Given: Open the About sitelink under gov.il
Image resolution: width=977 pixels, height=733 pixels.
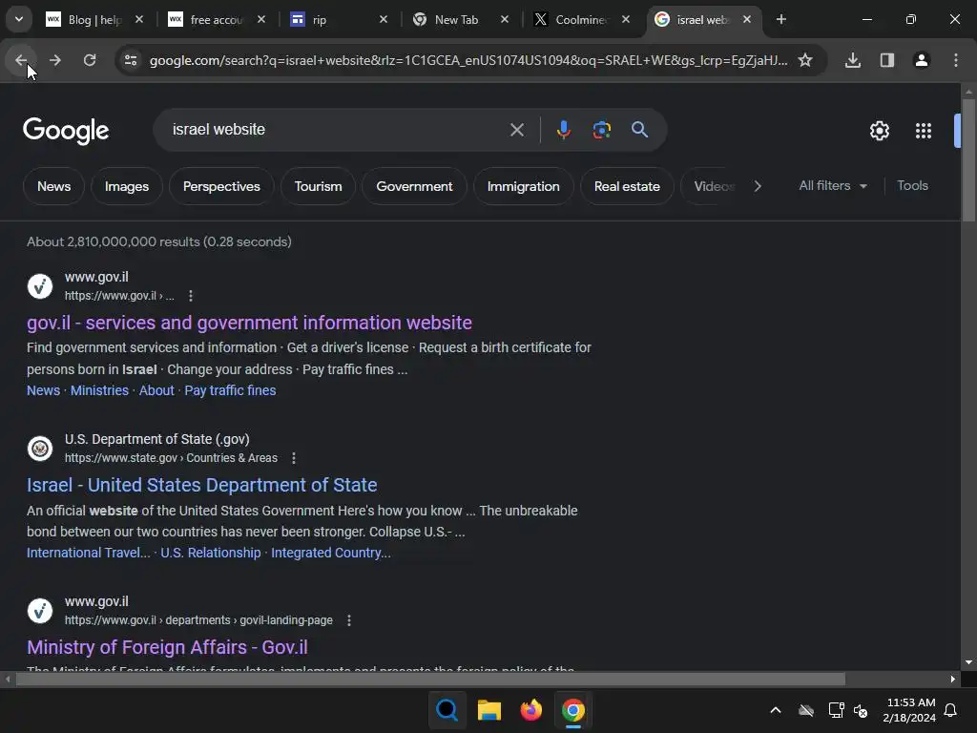Looking at the screenshot, I should click(156, 390).
